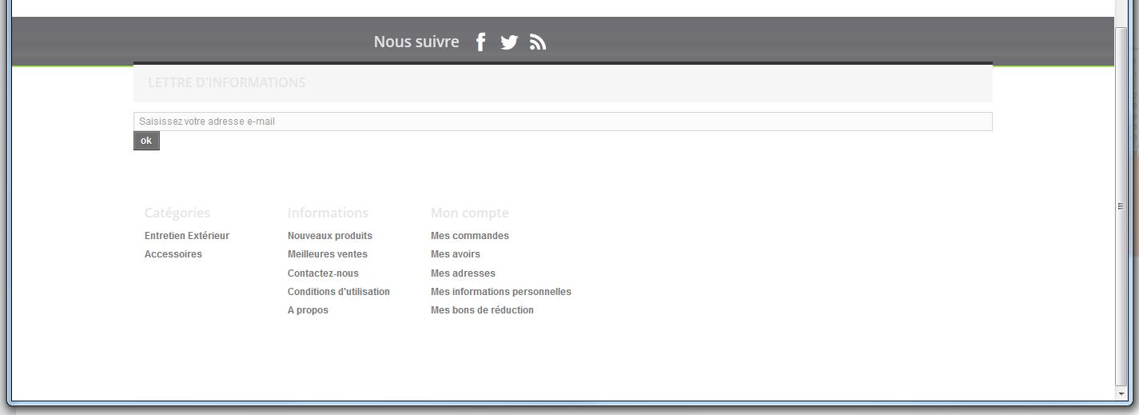Screen dimensions: 1139x415
Task: Click the newsletter e-mail address field
Action: (x=563, y=122)
